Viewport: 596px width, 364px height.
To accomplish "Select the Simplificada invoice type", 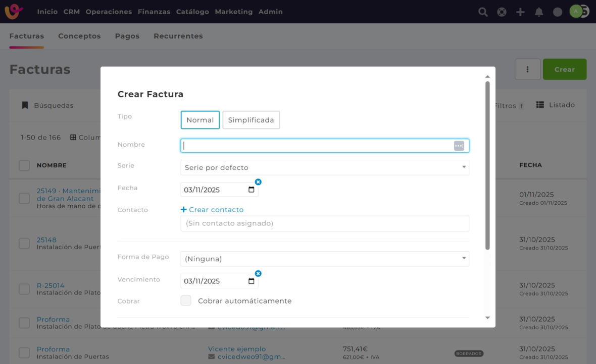I will [251, 120].
